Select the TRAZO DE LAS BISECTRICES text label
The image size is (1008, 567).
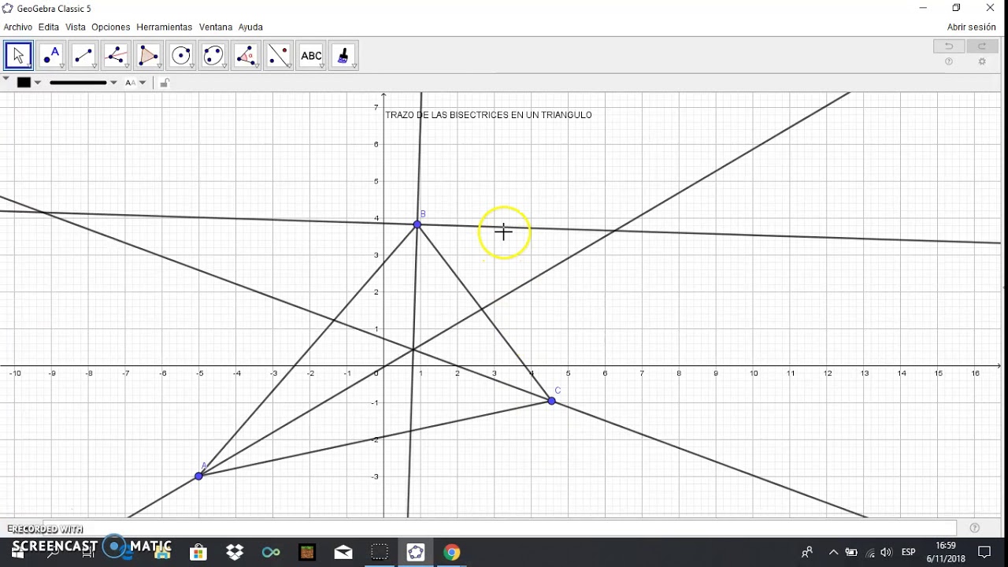488,115
